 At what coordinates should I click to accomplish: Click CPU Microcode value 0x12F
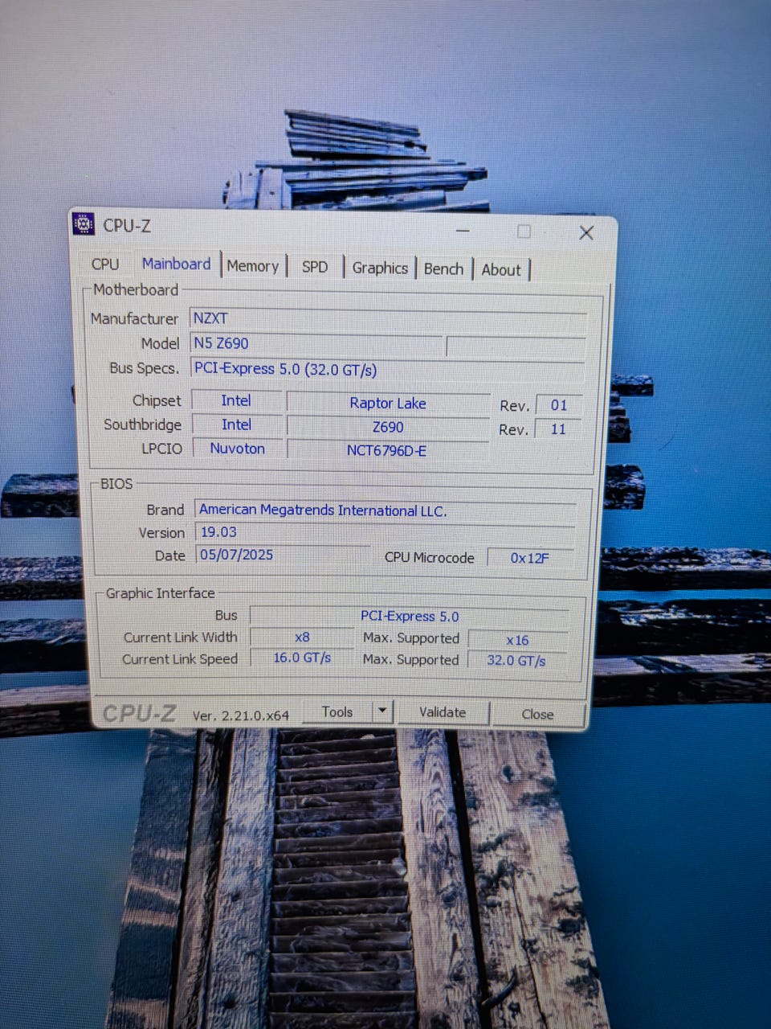[x=530, y=558]
